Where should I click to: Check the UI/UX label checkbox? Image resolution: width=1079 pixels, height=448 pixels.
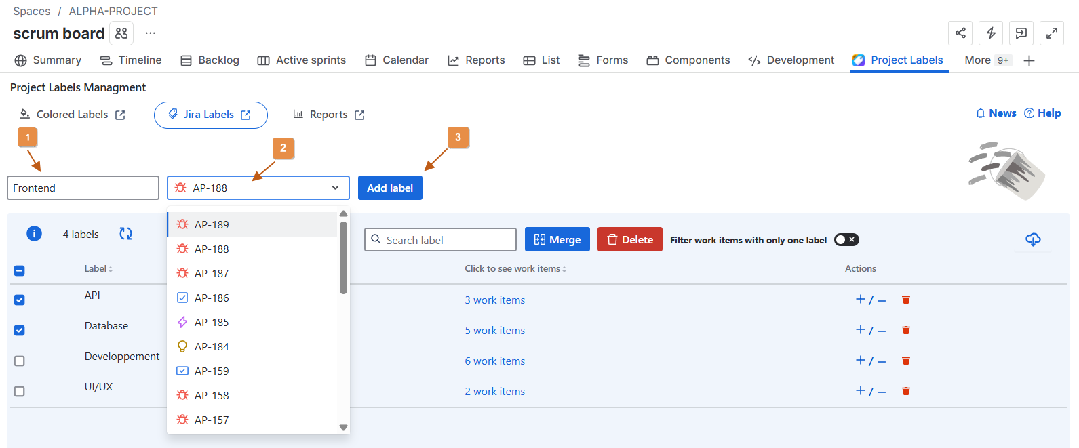click(x=20, y=391)
